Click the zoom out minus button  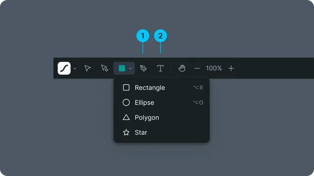tap(197, 68)
